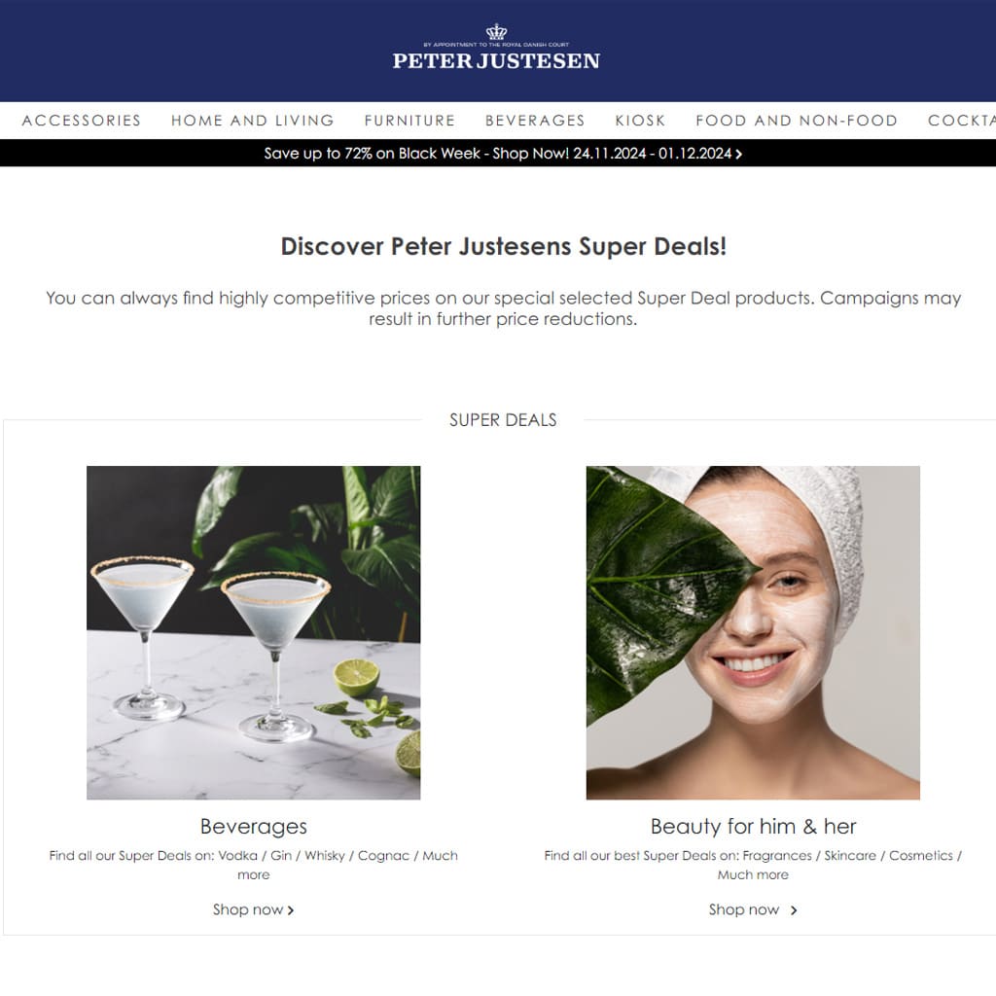996x996 pixels.
Task: Open Food and Non-Food menu
Action: click(x=797, y=121)
